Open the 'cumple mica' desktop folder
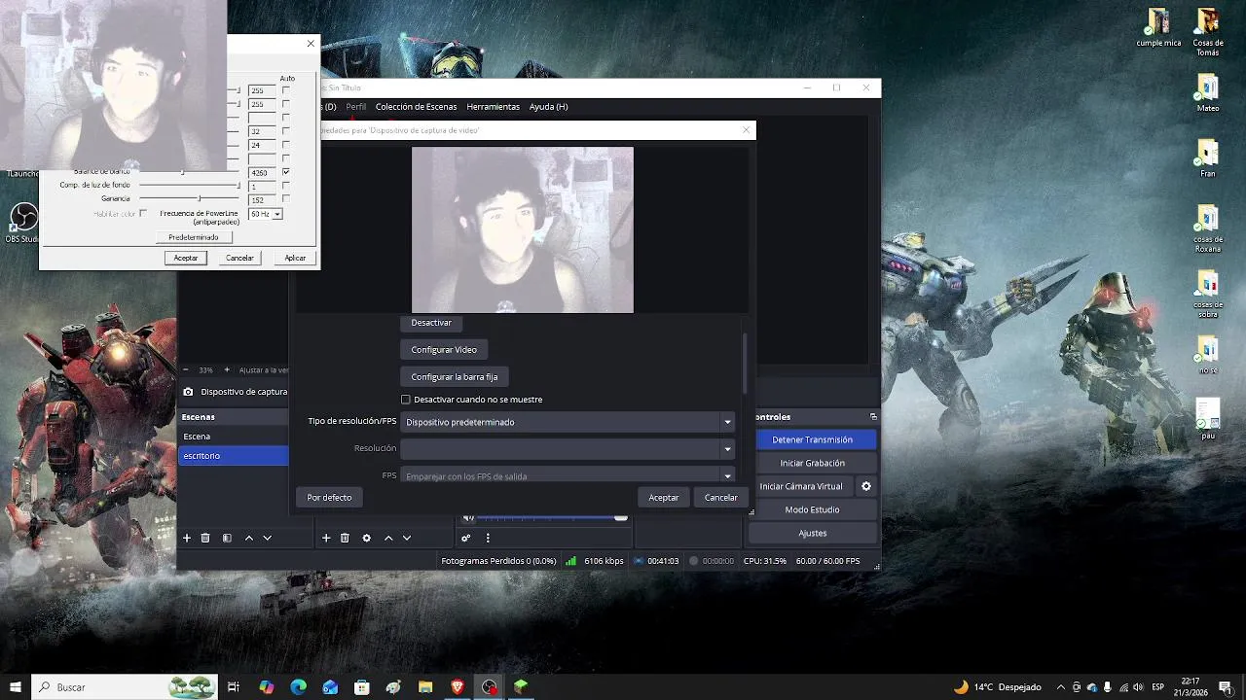Viewport: 1246px width, 700px height. pyautogui.click(x=1158, y=27)
